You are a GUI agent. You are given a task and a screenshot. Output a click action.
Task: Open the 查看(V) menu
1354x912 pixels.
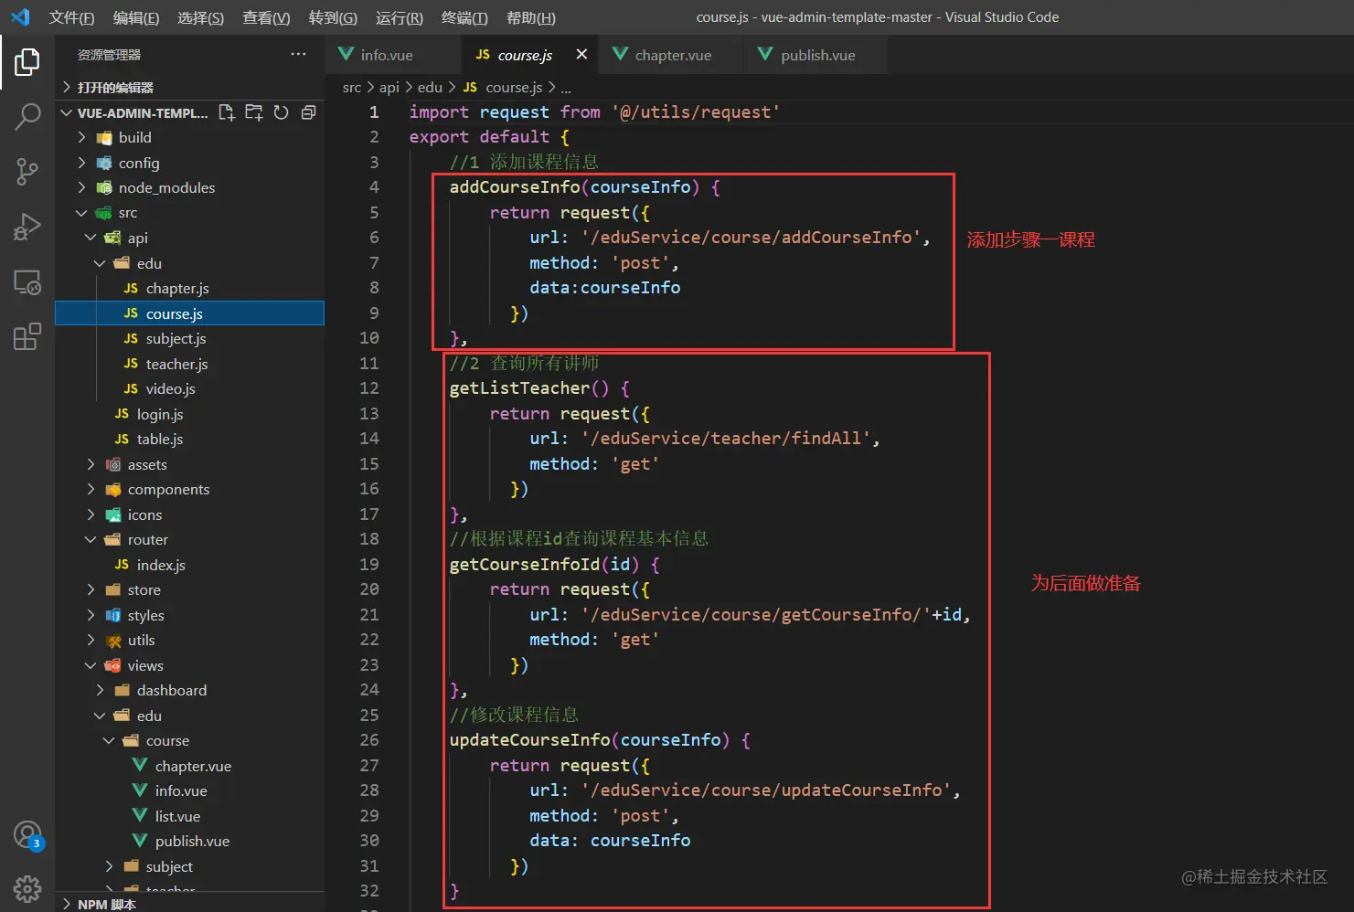tap(266, 17)
